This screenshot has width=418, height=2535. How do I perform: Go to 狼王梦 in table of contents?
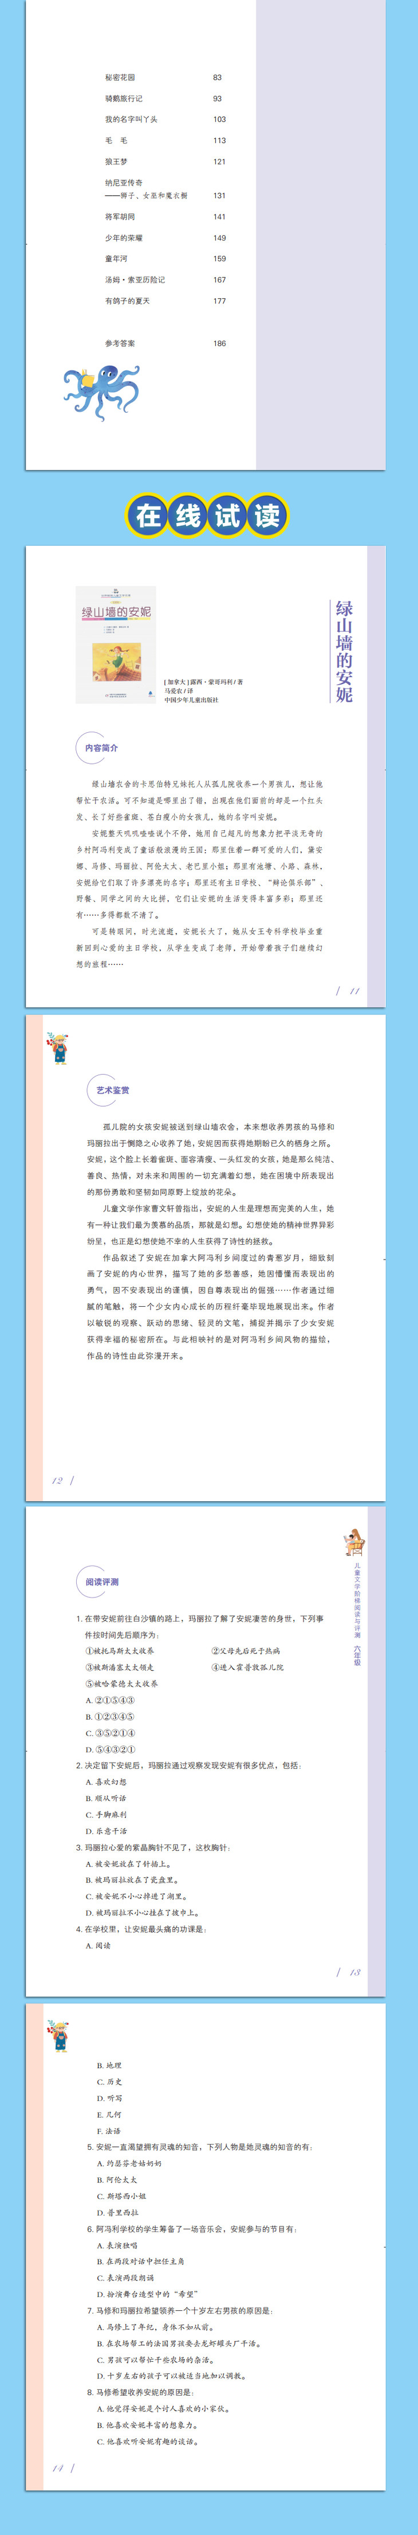(165, 161)
